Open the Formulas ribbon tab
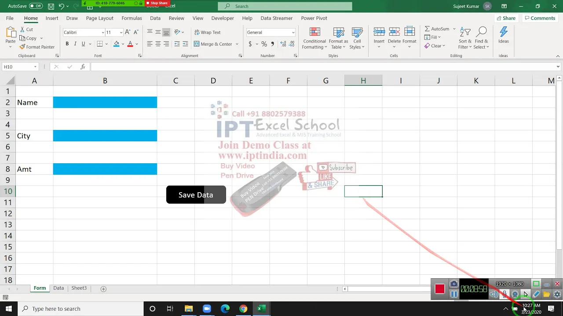 click(x=132, y=18)
